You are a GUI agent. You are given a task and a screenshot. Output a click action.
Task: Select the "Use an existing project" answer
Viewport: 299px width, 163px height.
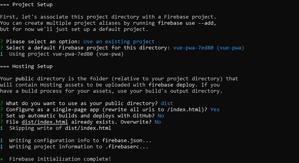click(119, 42)
